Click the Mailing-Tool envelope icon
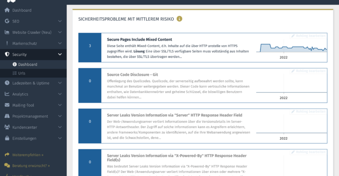339x176 pixels. pos(7,105)
